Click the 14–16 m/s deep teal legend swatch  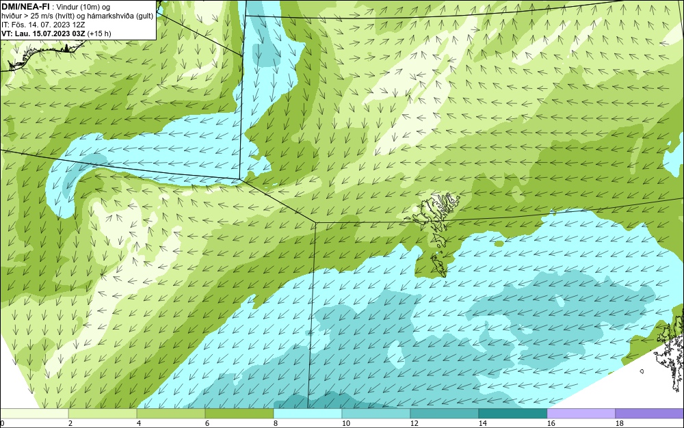pos(512,414)
